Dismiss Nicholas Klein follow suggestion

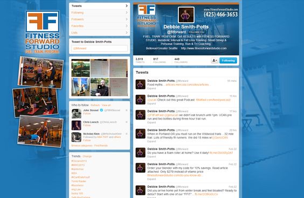(x=127, y=134)
